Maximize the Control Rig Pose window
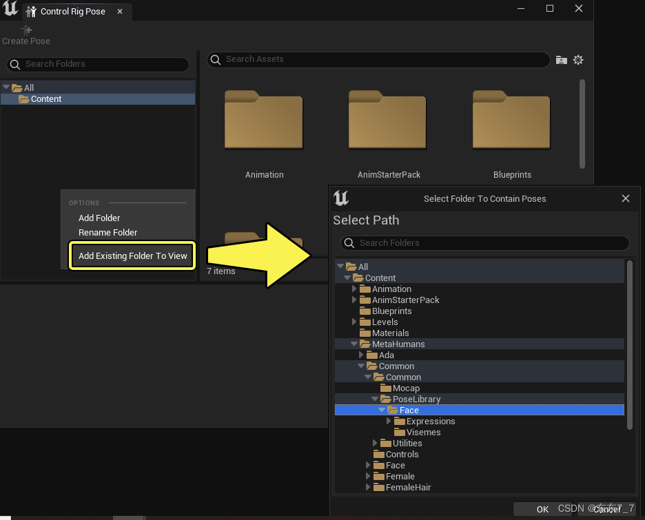This screenshot has width=645, height=520. 550,8
